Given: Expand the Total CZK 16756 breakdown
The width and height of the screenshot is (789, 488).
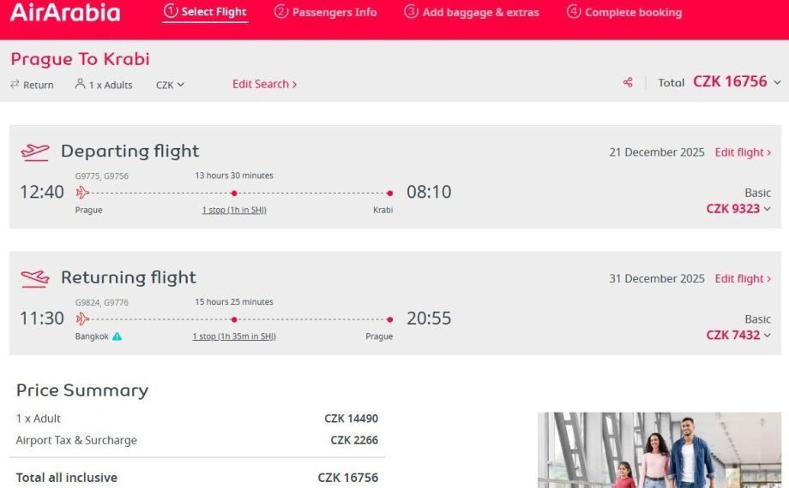Looking at the screenshot, I should click(x=777, y=82).
